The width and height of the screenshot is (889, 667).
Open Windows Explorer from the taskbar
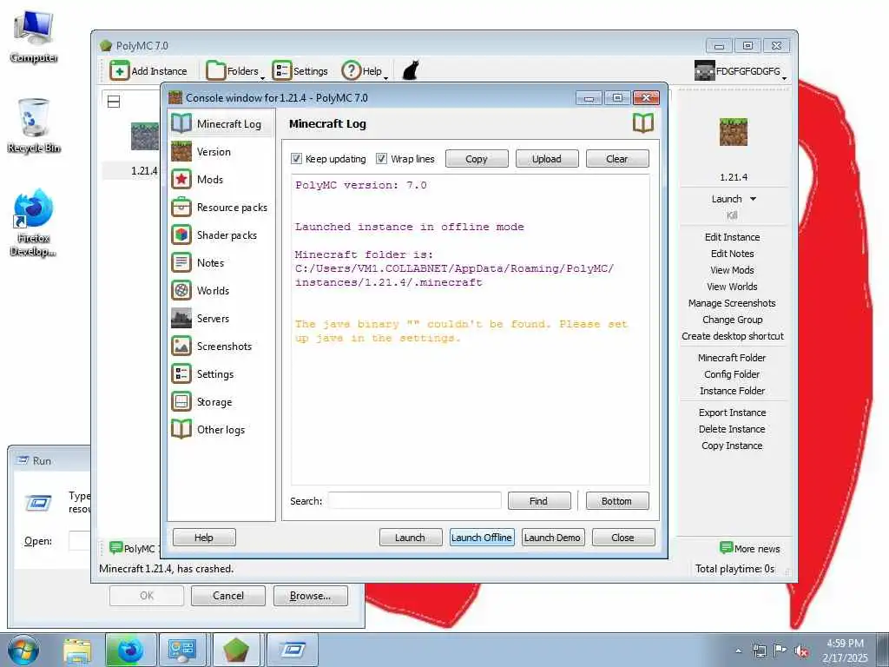[x=77, y=650]
